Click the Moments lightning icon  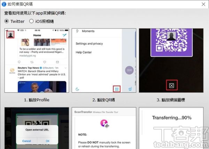coord(77,31)
